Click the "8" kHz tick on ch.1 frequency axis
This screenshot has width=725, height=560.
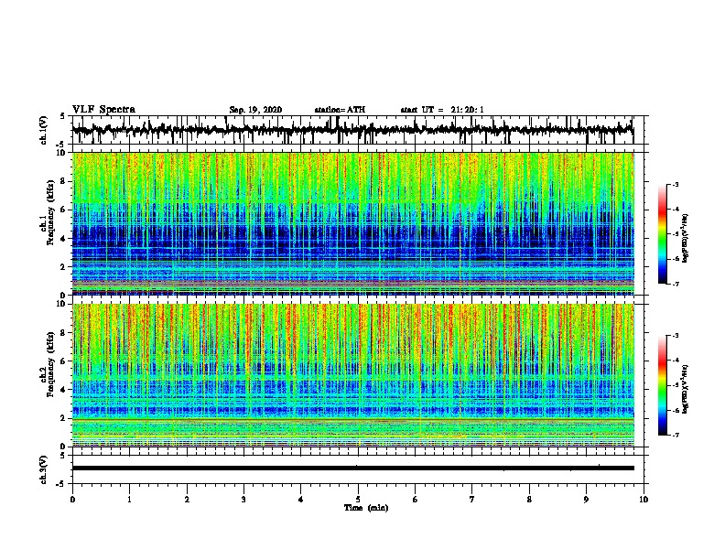coord(64,181)
